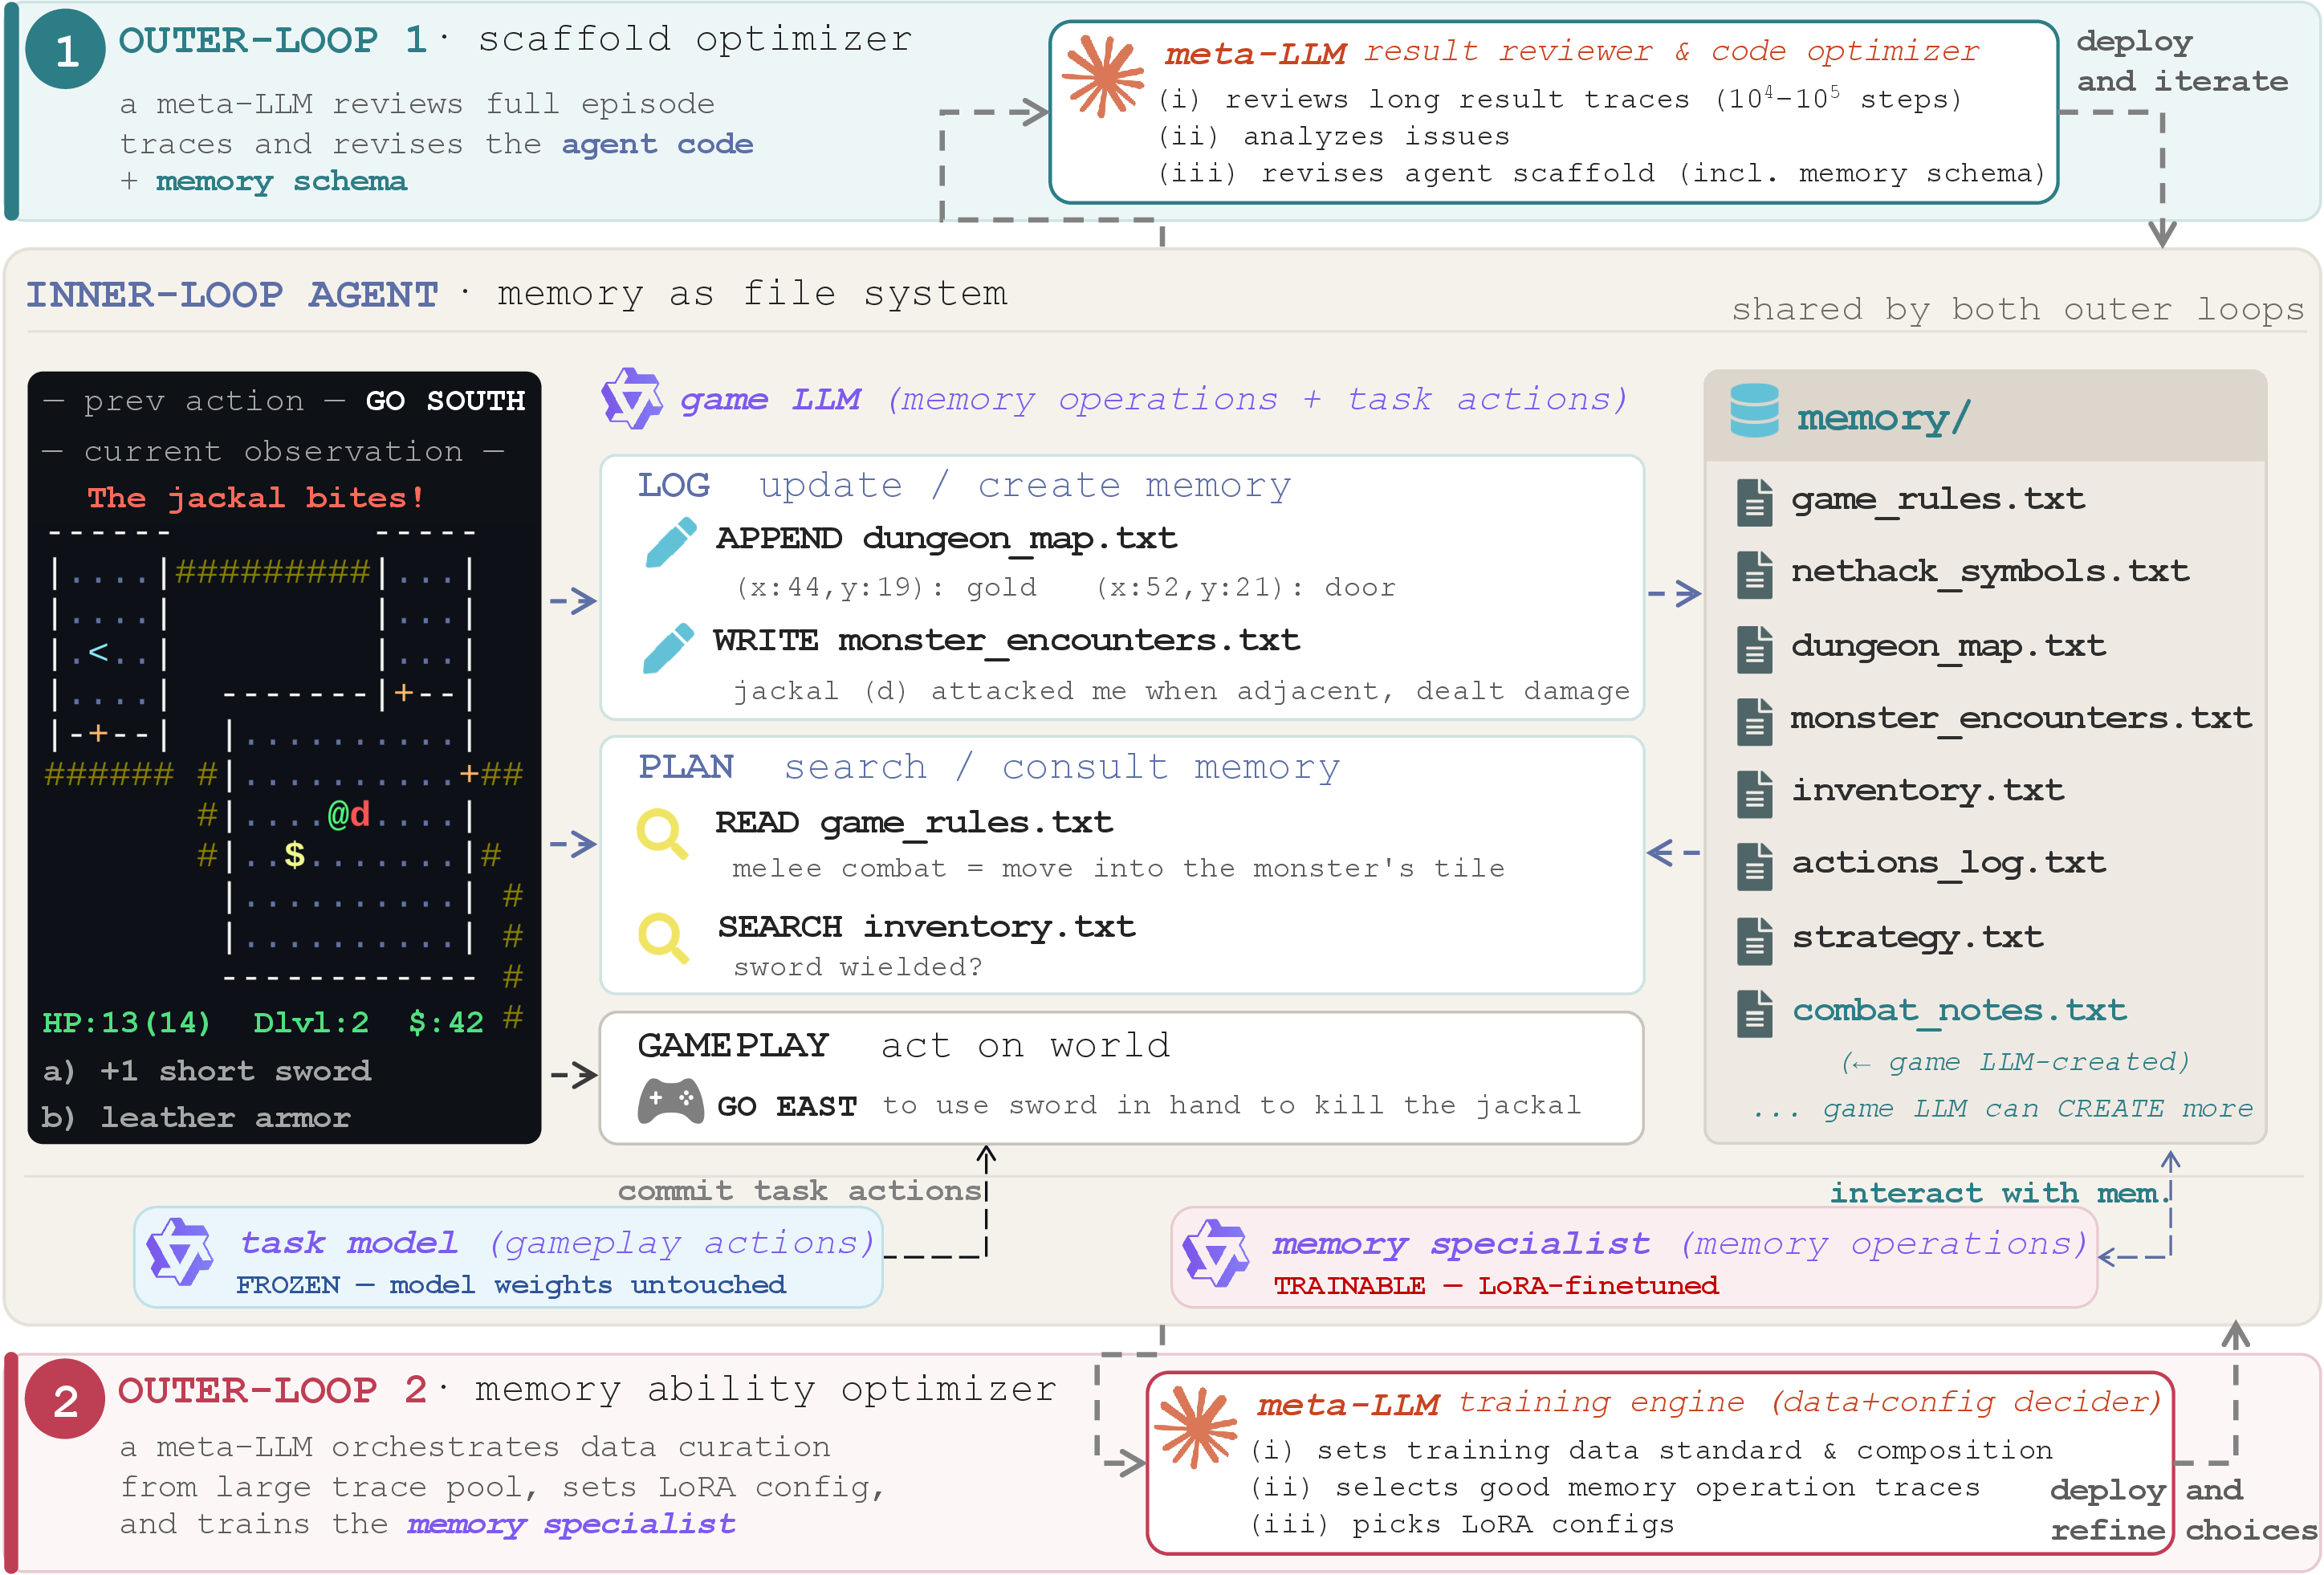This screenshot has width=2324, height=1575.
Task: Click the WRITE monster_encounters.txt command text
Action: 1007,640
